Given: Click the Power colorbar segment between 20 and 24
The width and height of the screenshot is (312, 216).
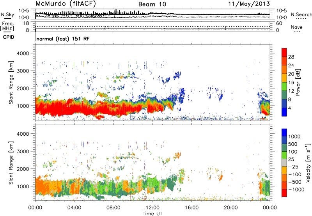Looking at the screenshot, I should pos(284,69).
